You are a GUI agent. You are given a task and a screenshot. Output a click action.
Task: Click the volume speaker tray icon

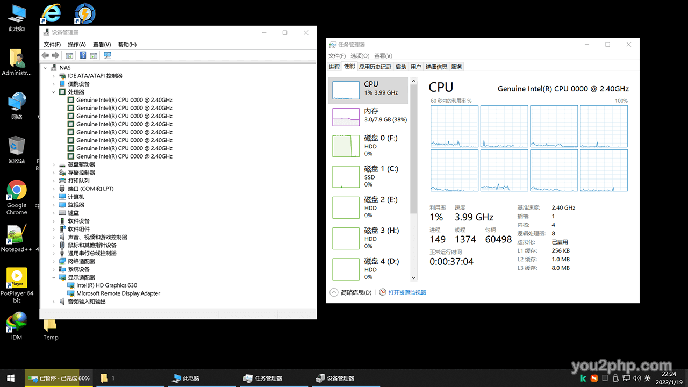tap(636, 378)
